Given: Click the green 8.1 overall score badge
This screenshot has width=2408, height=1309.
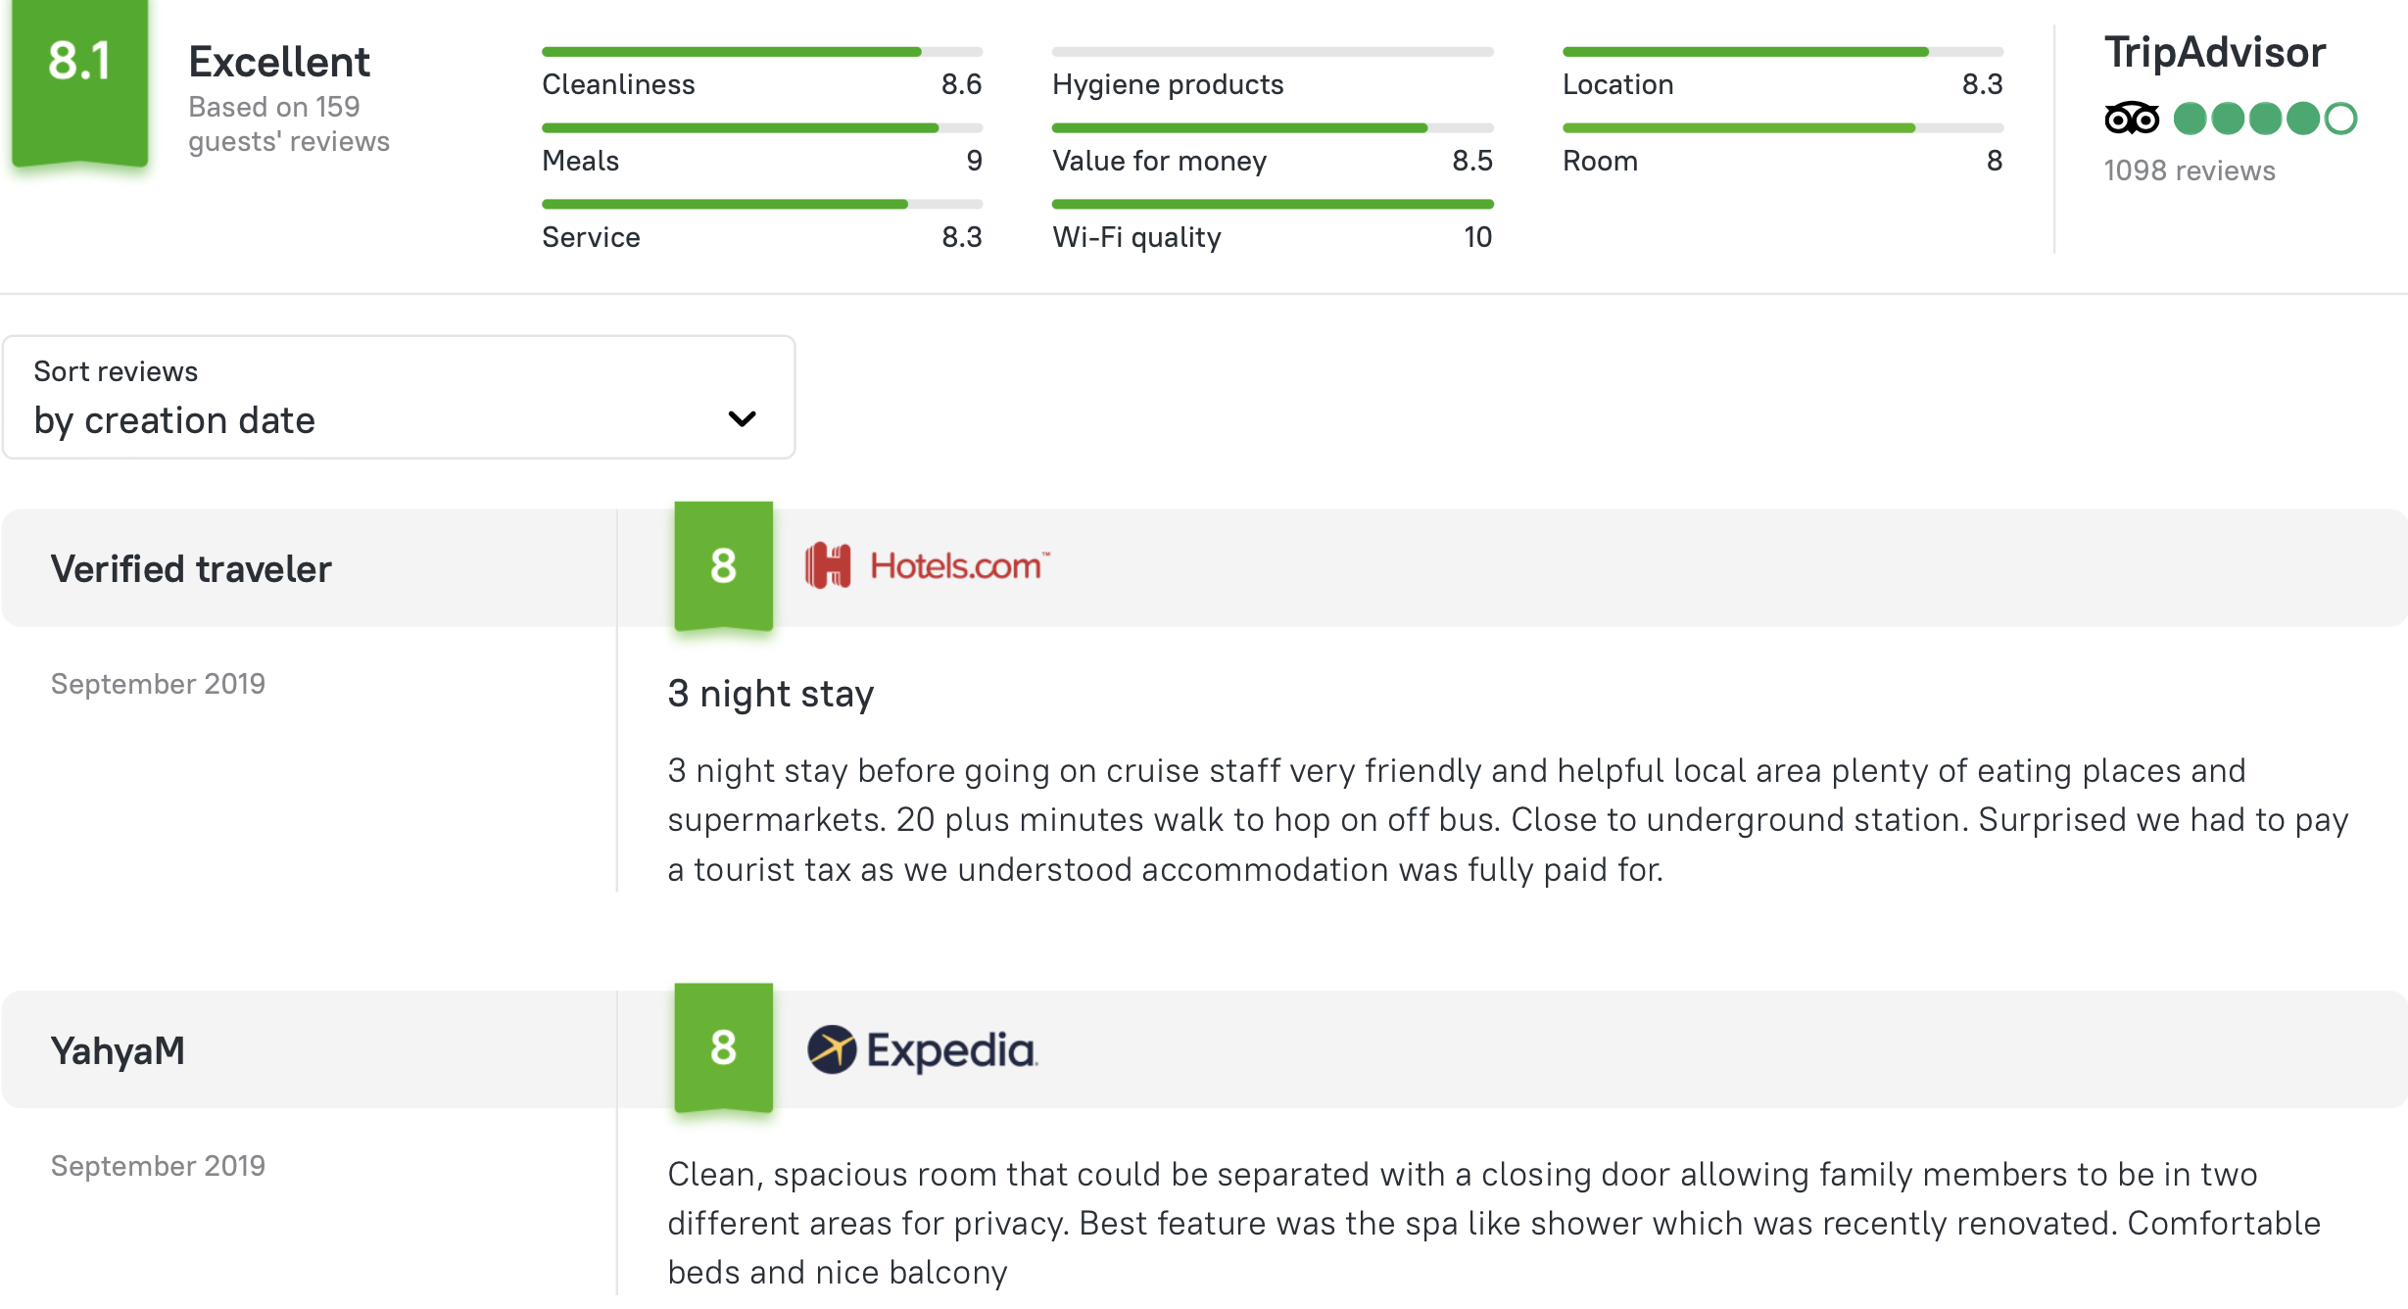Looking at the screenshot, I should [79, 84].
